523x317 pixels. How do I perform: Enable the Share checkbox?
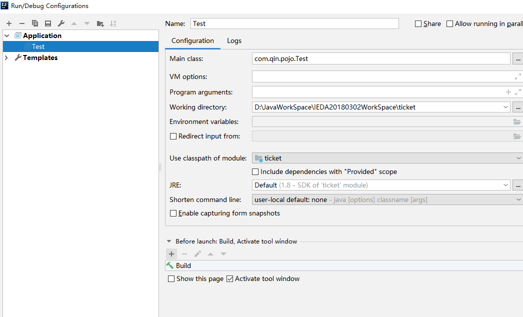click(x=418, y=24)
